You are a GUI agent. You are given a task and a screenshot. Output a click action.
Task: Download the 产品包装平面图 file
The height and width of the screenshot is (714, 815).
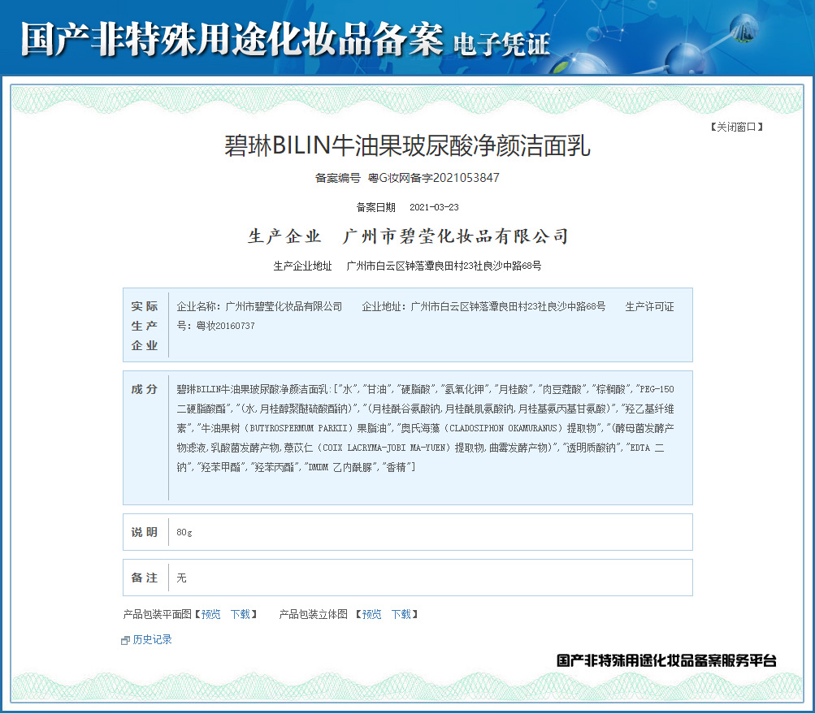pos(241,614)
